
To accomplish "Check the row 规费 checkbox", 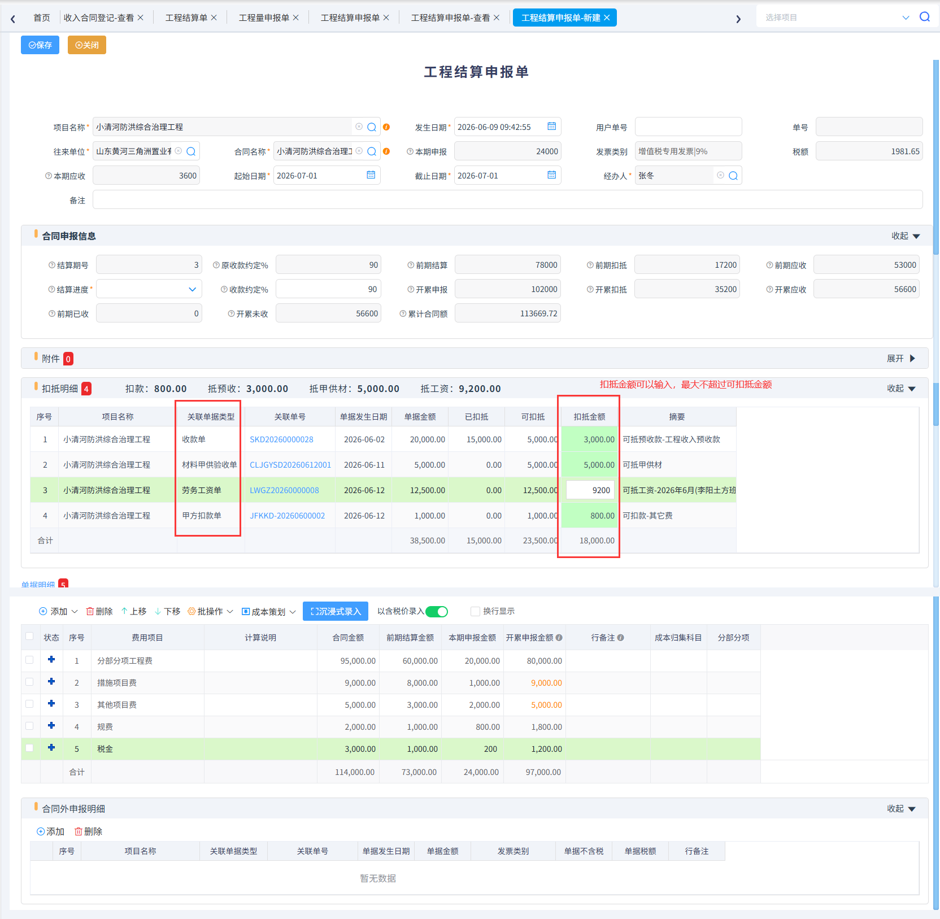I will 29,725.
